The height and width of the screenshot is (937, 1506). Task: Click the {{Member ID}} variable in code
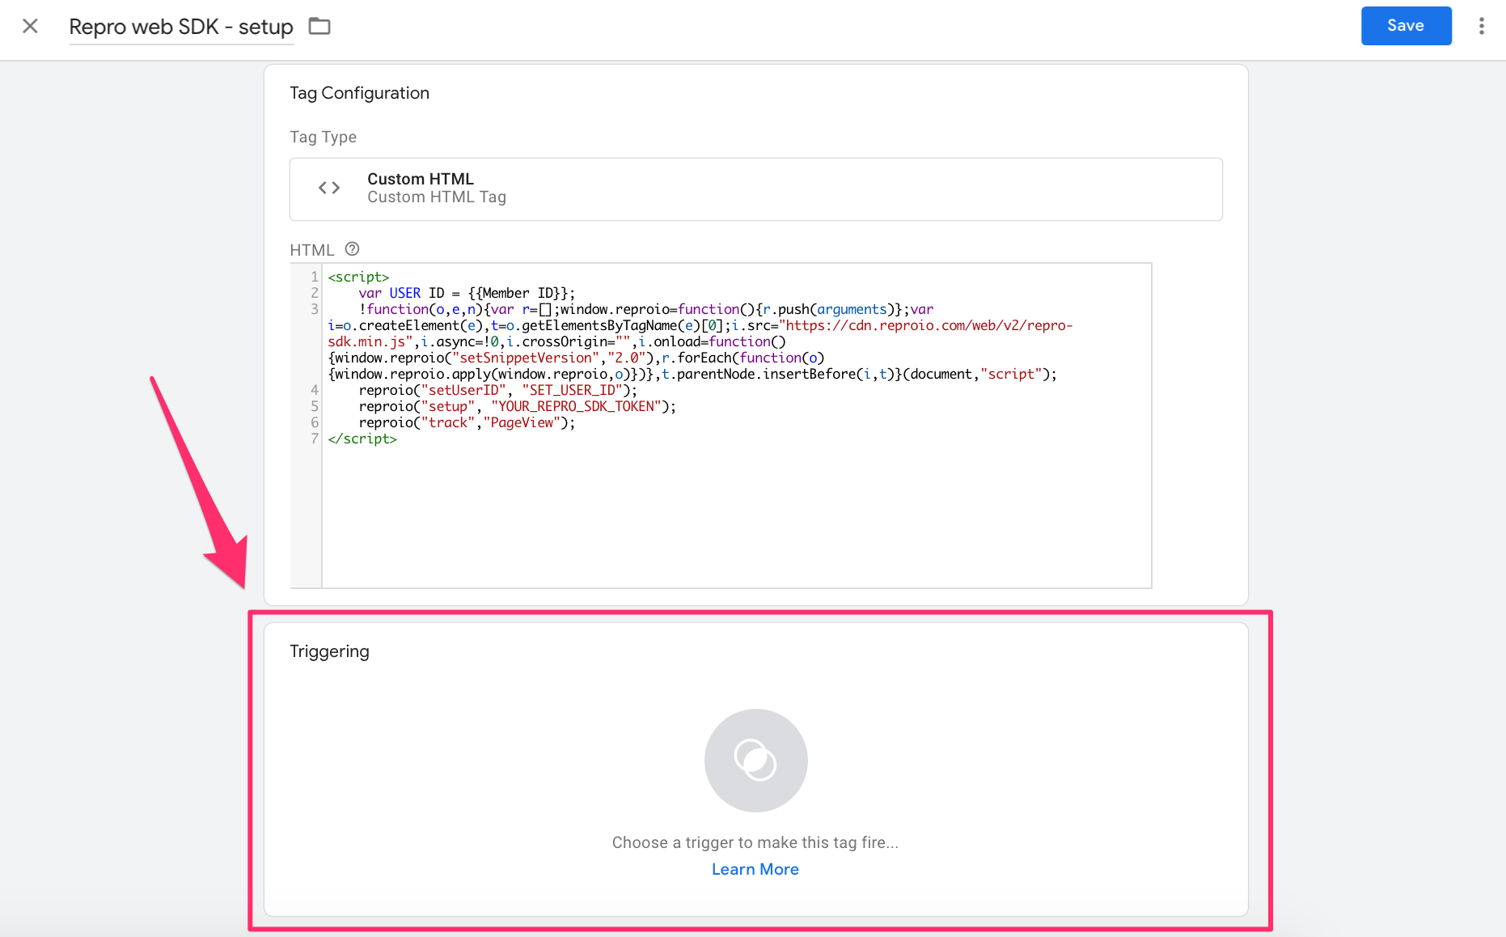point(518,293)
